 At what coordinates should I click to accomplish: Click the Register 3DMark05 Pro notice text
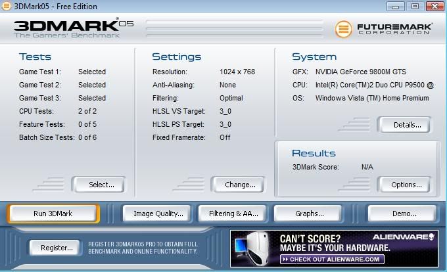(x=143, y=248)
